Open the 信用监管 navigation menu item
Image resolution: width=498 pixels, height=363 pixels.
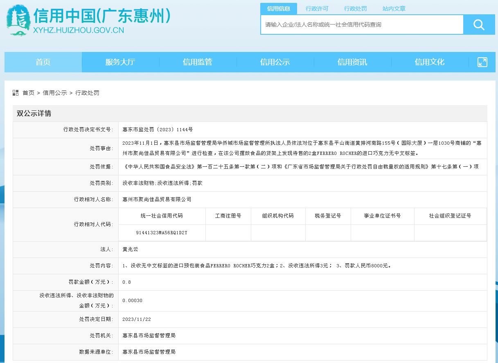[198, 62]
